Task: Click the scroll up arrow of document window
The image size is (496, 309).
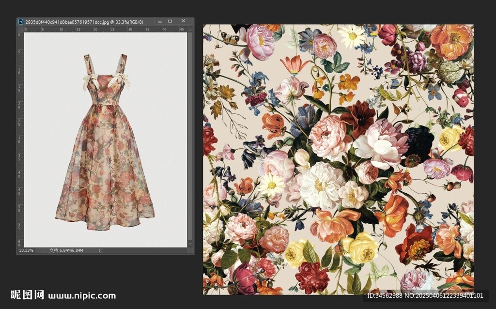Action: [190, 30]
